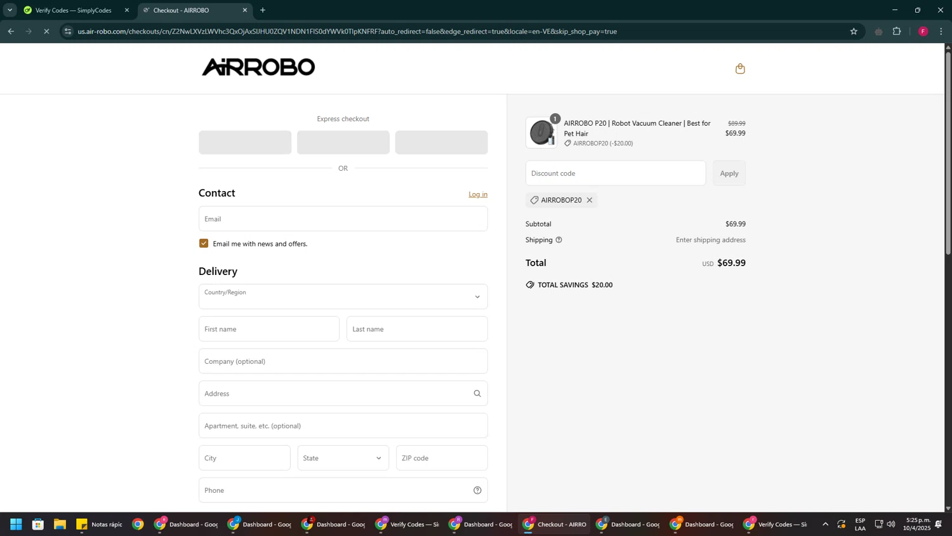Close the Verify Codes tab
This screenshot has width=952, height=536.
tap(126, 10)
